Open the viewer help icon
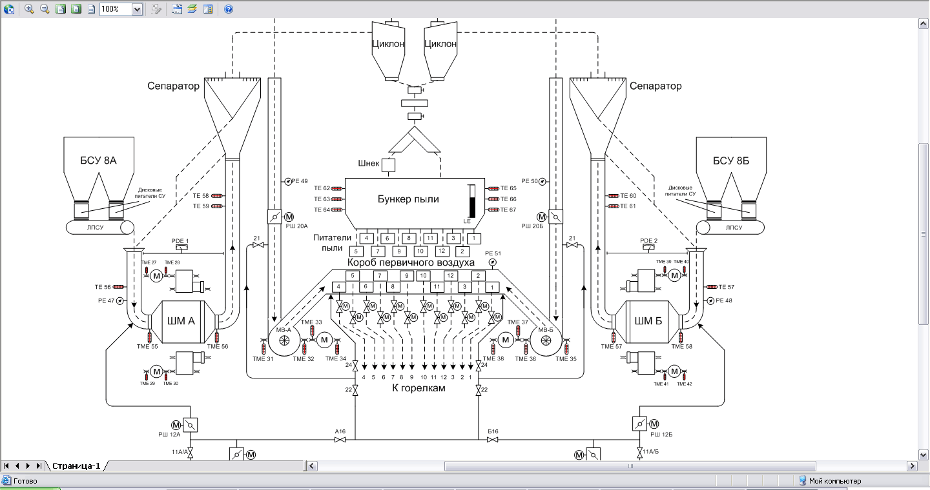This screenshot has width=930, height=490. click(x=229, y=9)
